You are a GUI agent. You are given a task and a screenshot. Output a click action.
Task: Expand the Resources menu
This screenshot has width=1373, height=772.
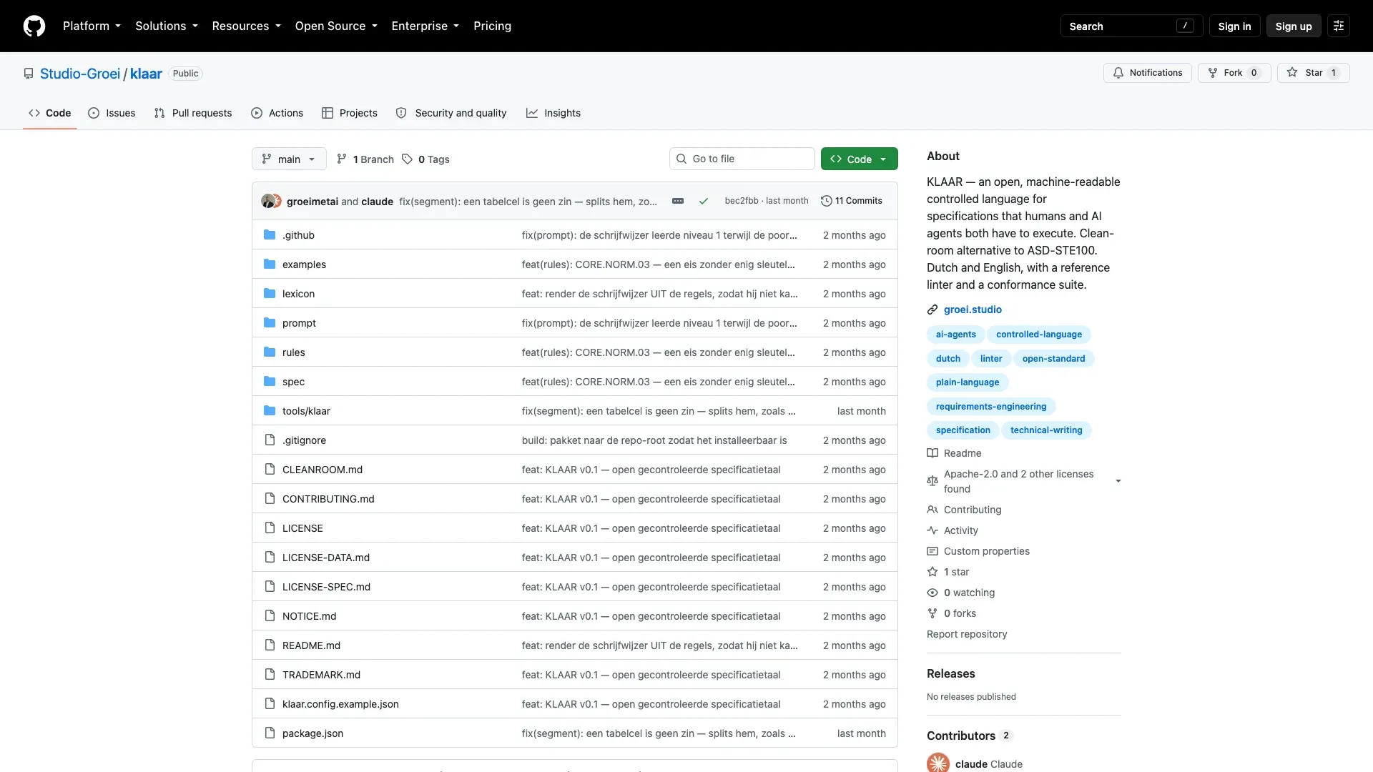point(247,26)
